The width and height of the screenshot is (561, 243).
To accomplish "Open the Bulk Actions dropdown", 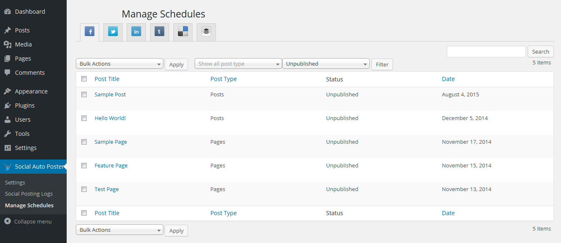I will (119, 63).
